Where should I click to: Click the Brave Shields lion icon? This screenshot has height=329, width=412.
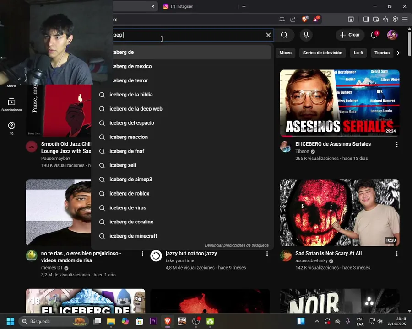pos(305,19)
